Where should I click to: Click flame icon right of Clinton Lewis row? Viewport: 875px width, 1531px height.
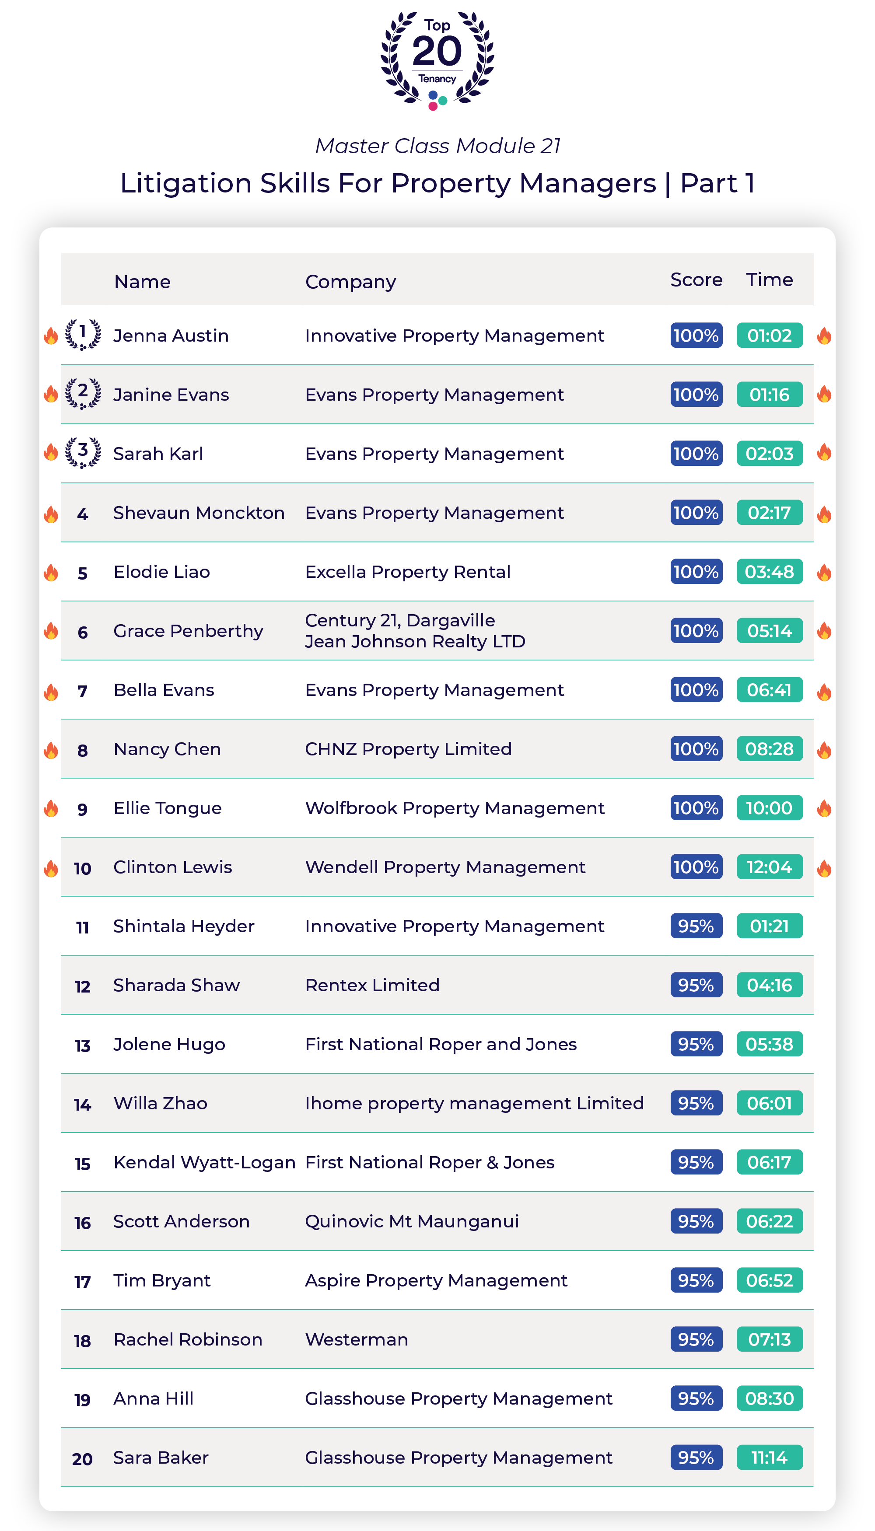coord(824,868)
